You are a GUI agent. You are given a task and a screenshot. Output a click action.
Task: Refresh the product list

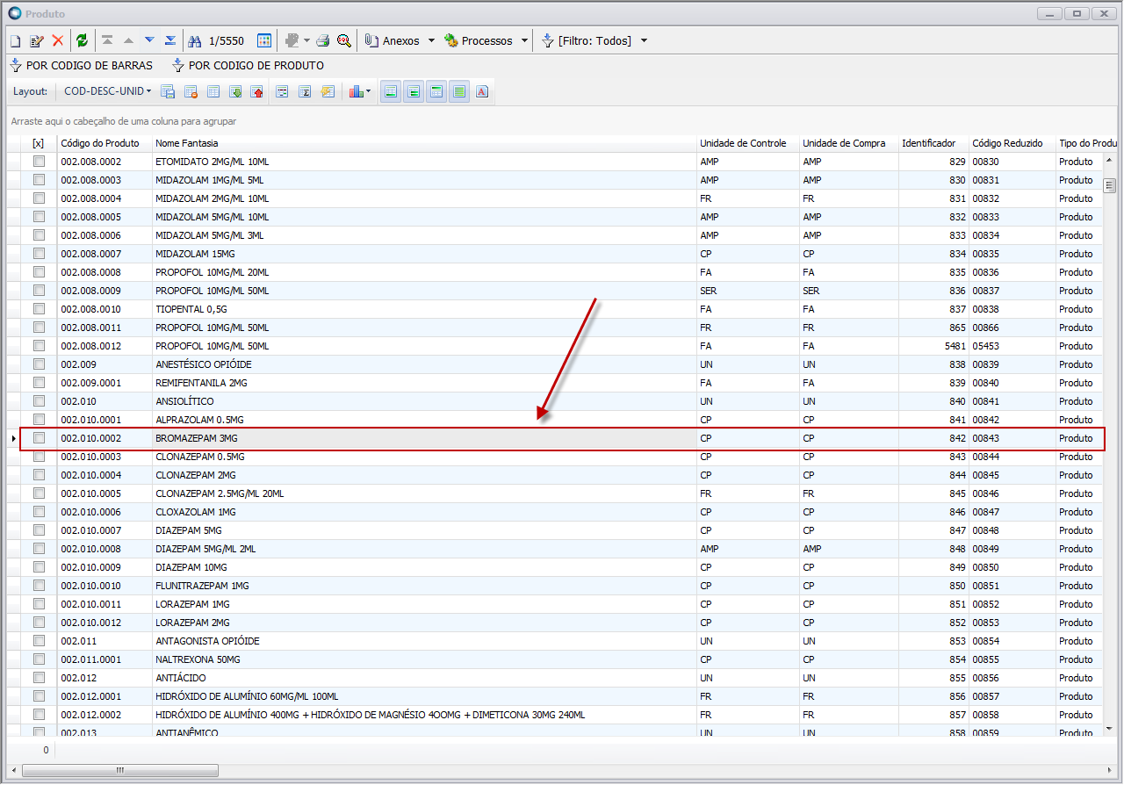[x=82, y=40]
